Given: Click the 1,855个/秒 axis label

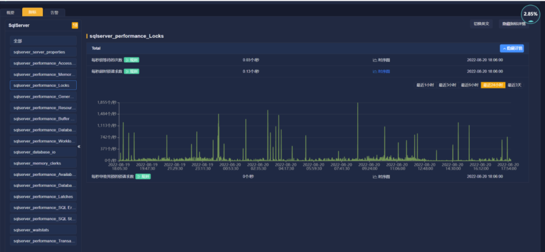Looking at the screenshot, I should (106, 103).
